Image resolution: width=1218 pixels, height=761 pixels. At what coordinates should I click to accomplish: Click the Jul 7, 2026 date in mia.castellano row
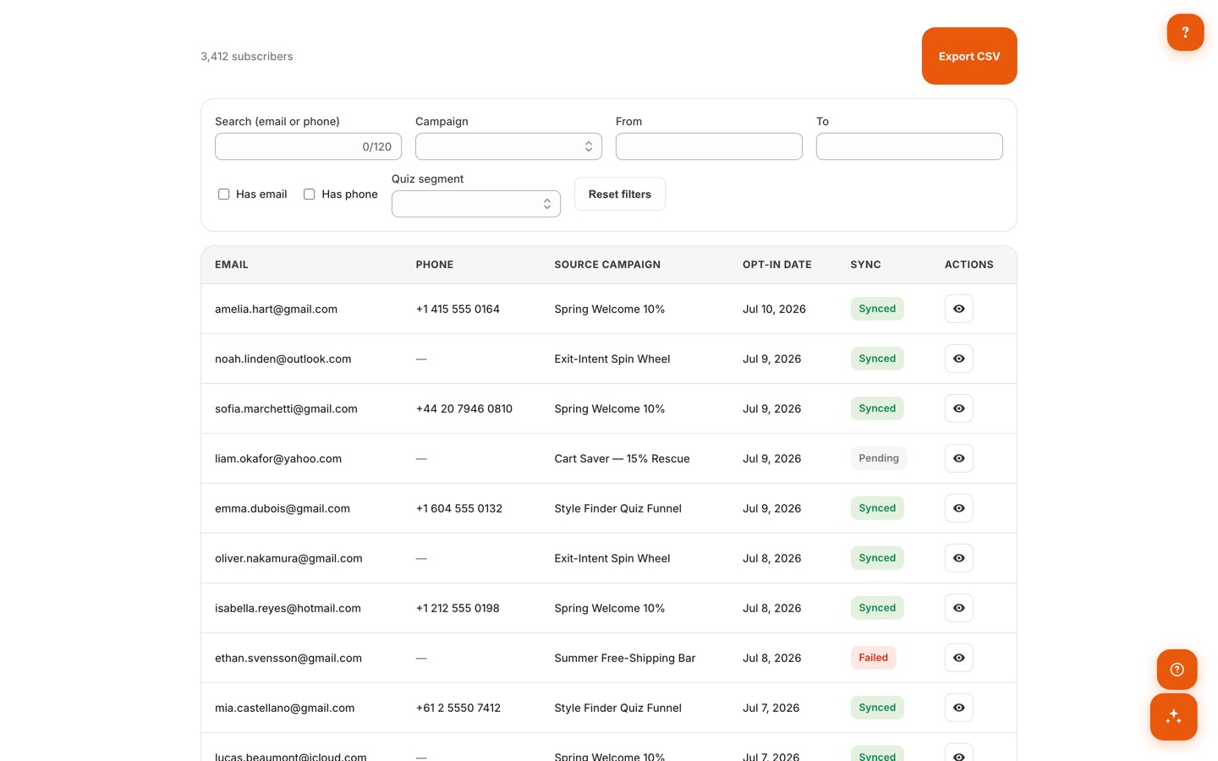pyautogui.click(x=771, y=708)
